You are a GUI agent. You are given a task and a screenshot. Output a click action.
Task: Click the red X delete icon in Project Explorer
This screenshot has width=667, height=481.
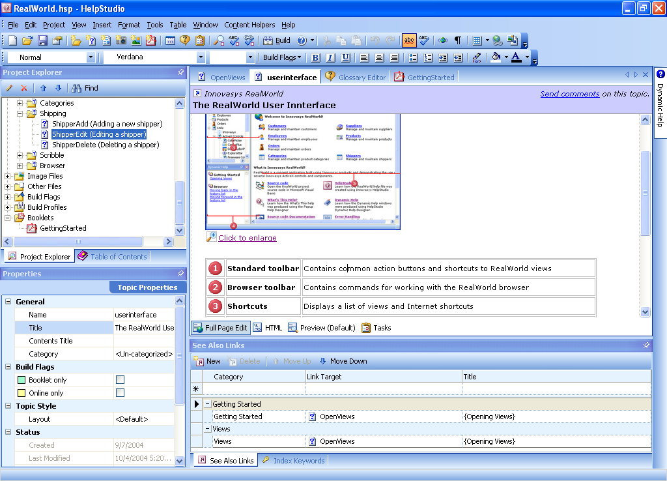[x=24, y=88]
